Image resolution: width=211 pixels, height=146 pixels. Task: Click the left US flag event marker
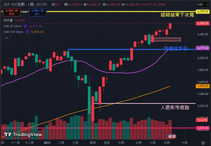coord(170,136)
